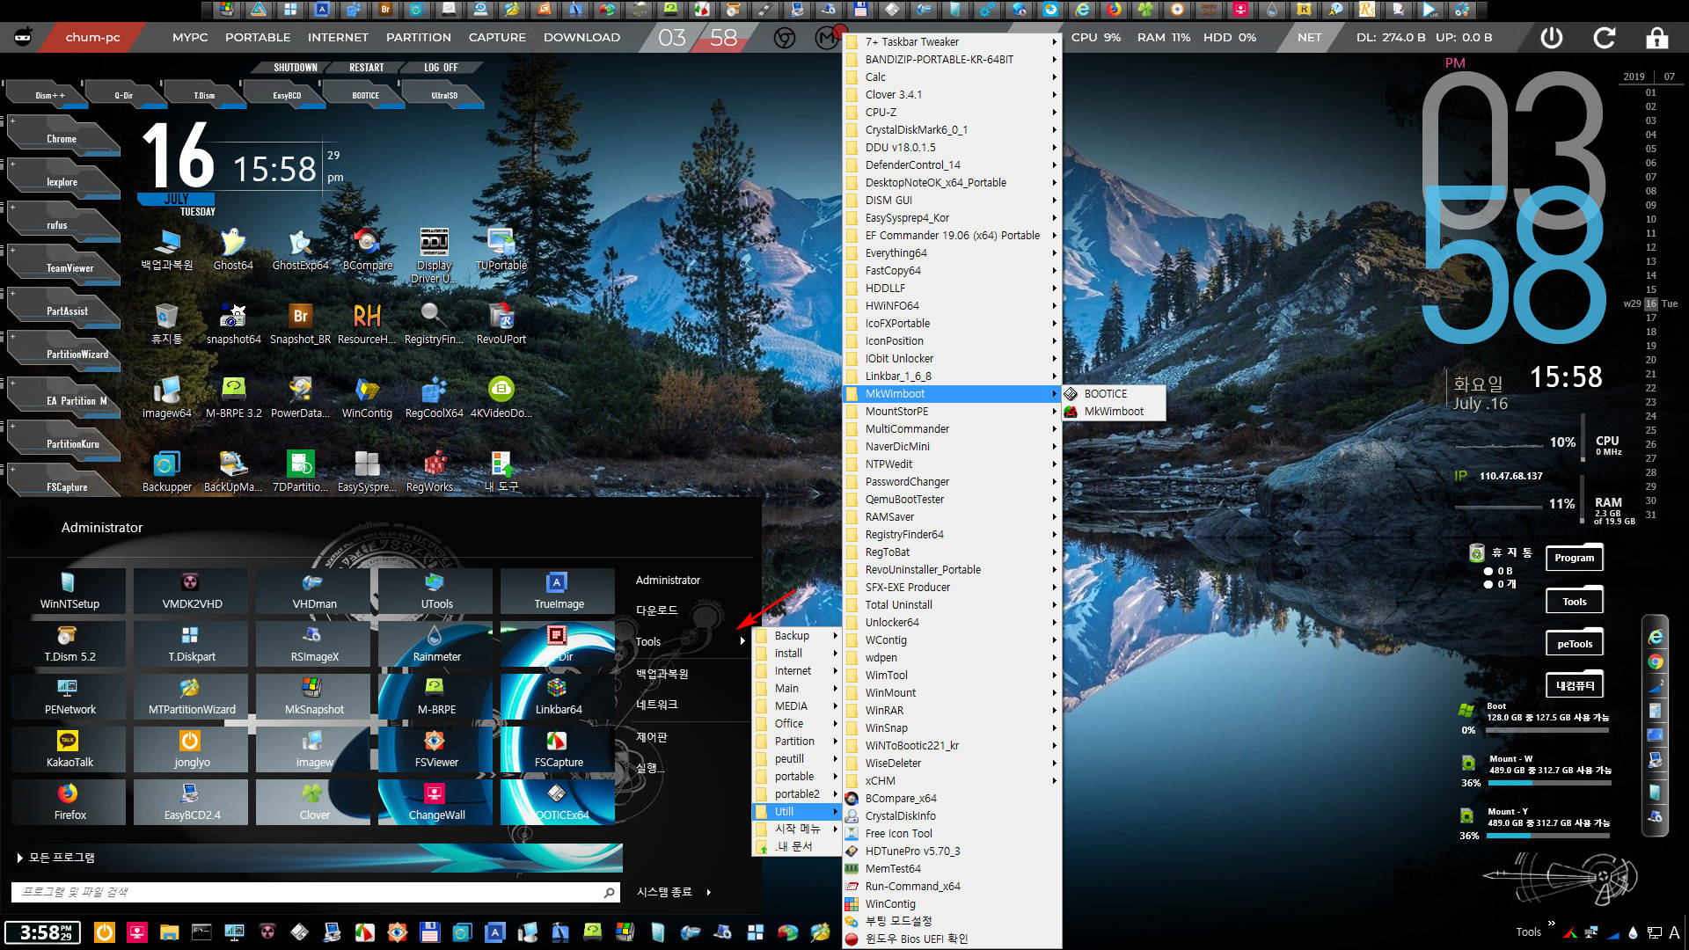This screenshot has width=1689, height=950.
Task: Click the UltraISO launcher tab
Action: click(443, 95)
